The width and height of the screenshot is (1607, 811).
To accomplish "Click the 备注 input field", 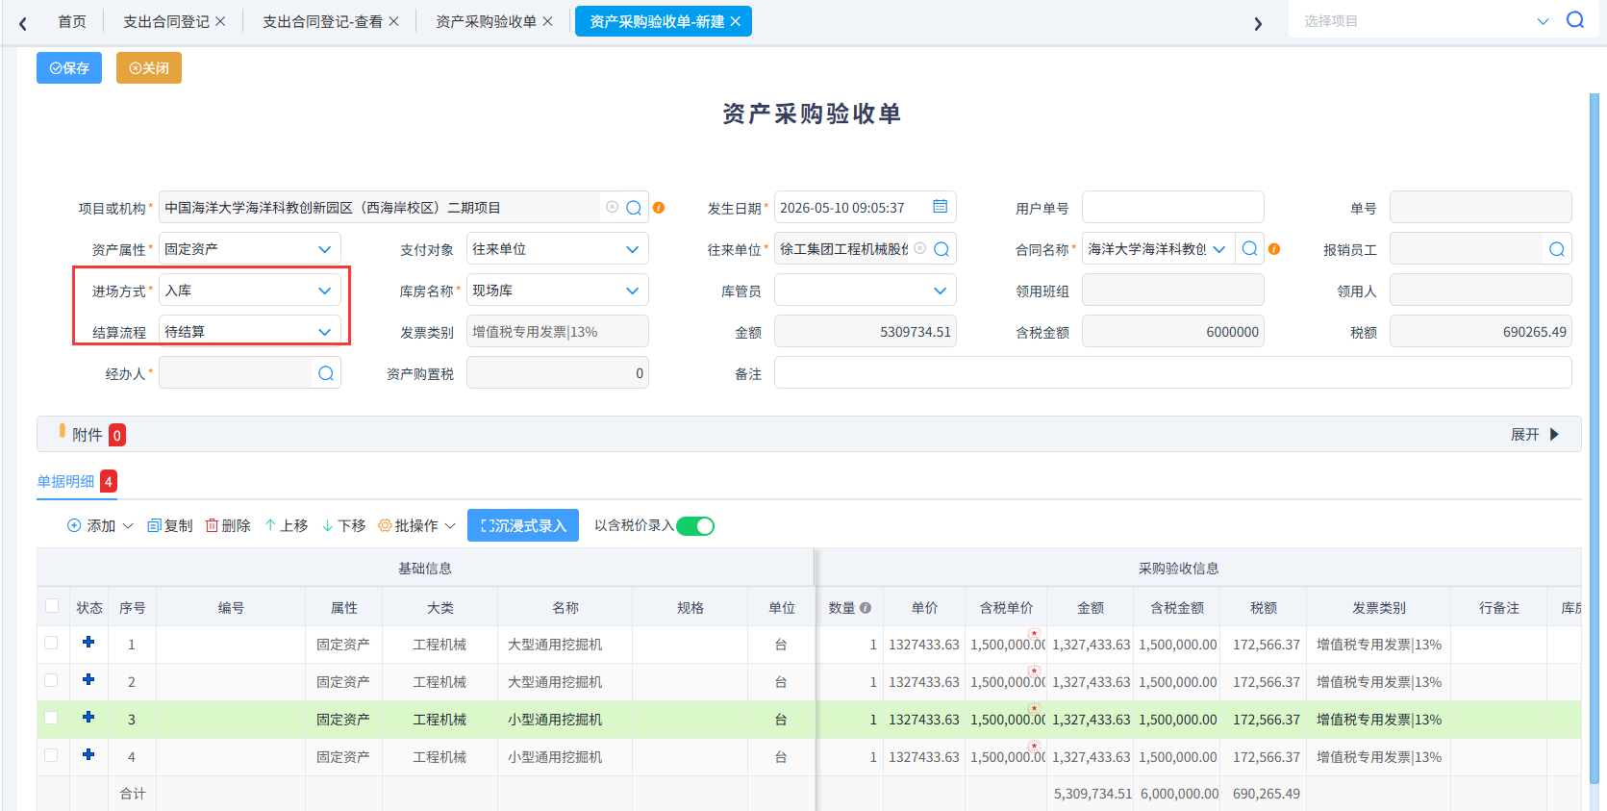I will point(1173,373).
